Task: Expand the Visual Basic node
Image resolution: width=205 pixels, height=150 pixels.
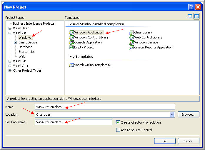Action: tap(10, 28)
